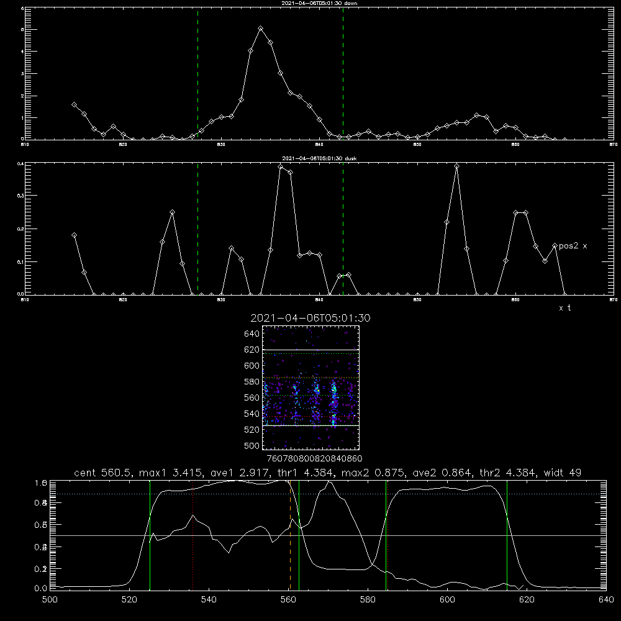Click the 560 tick label on the bottom profile axis
This screenshot has height=621, width=621.
[288, 600]
